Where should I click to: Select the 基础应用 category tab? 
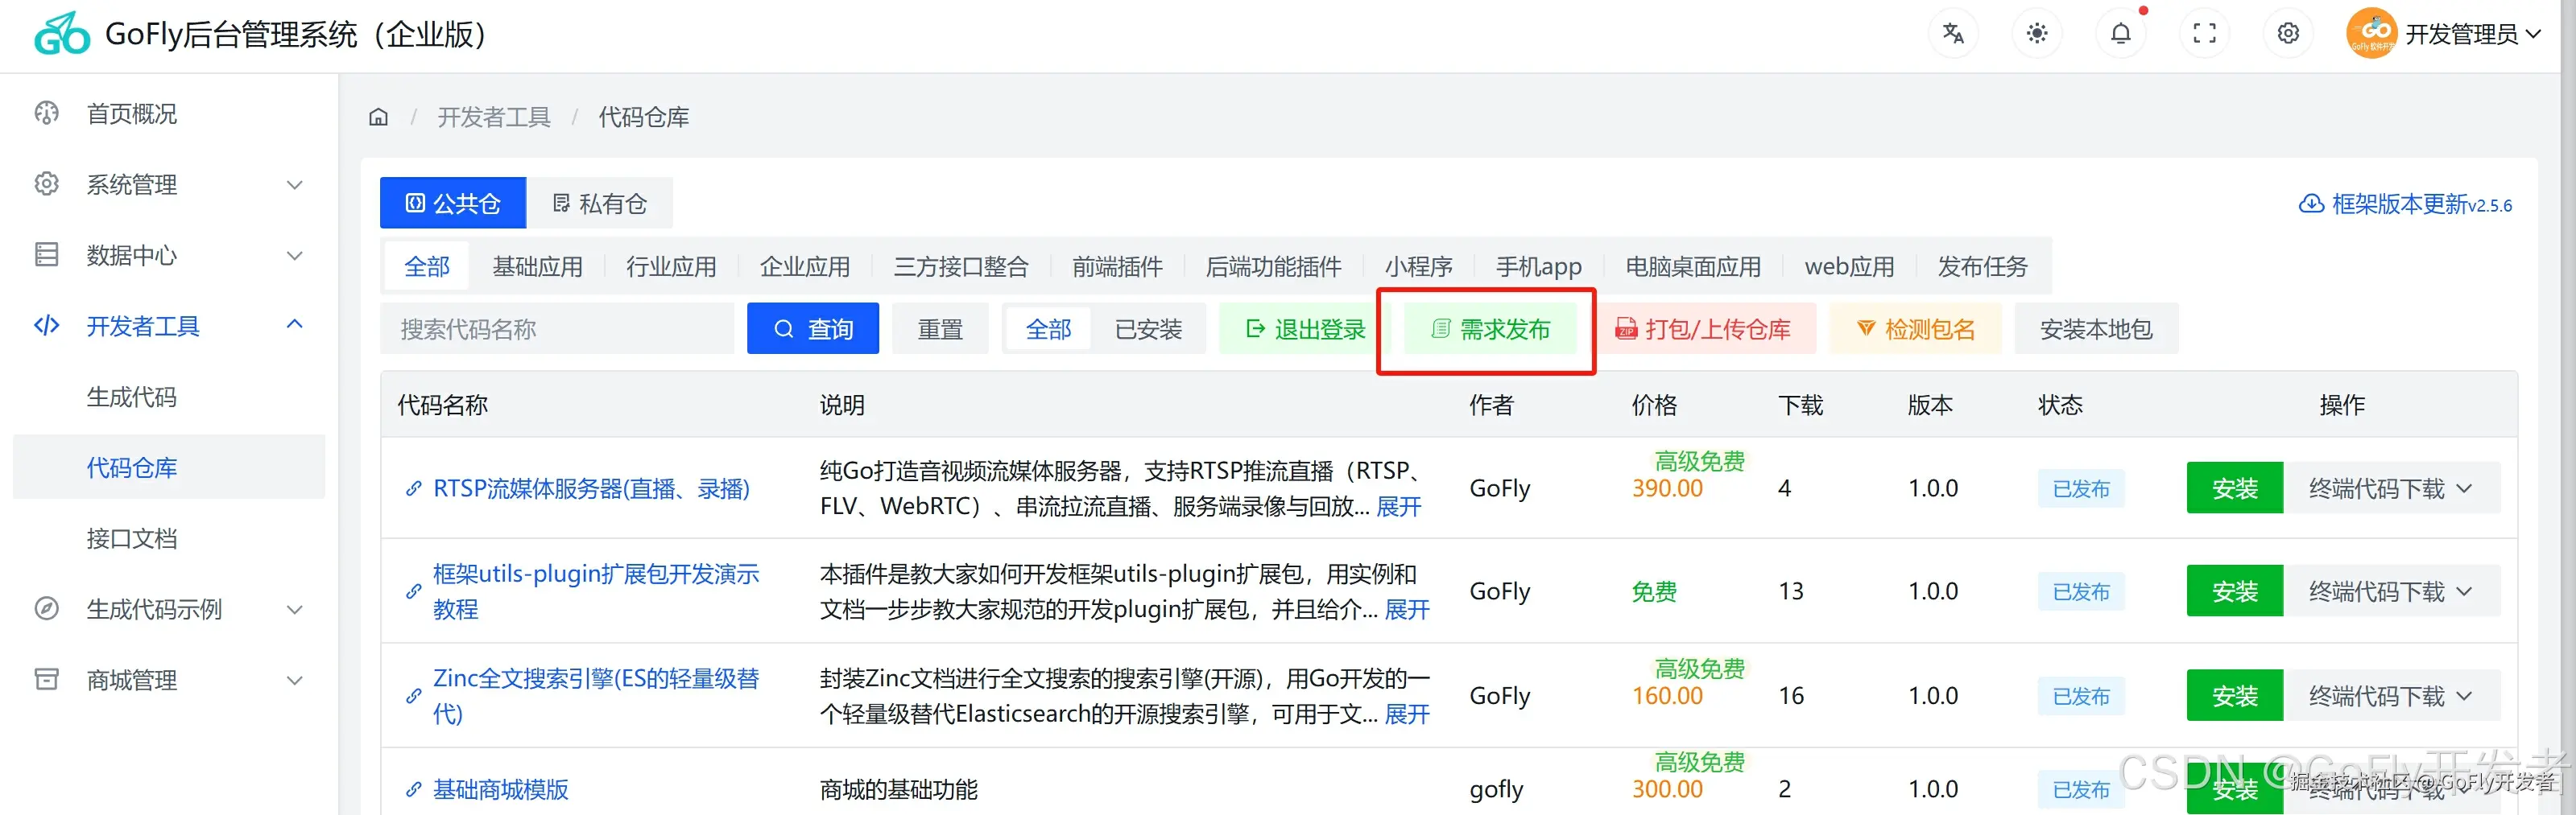tap(537, 266)
